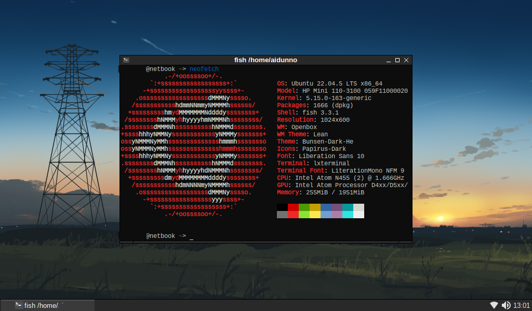532x311 pixels.
Task: Click the mustard yellow color block
Action: (x=315, y=207)
